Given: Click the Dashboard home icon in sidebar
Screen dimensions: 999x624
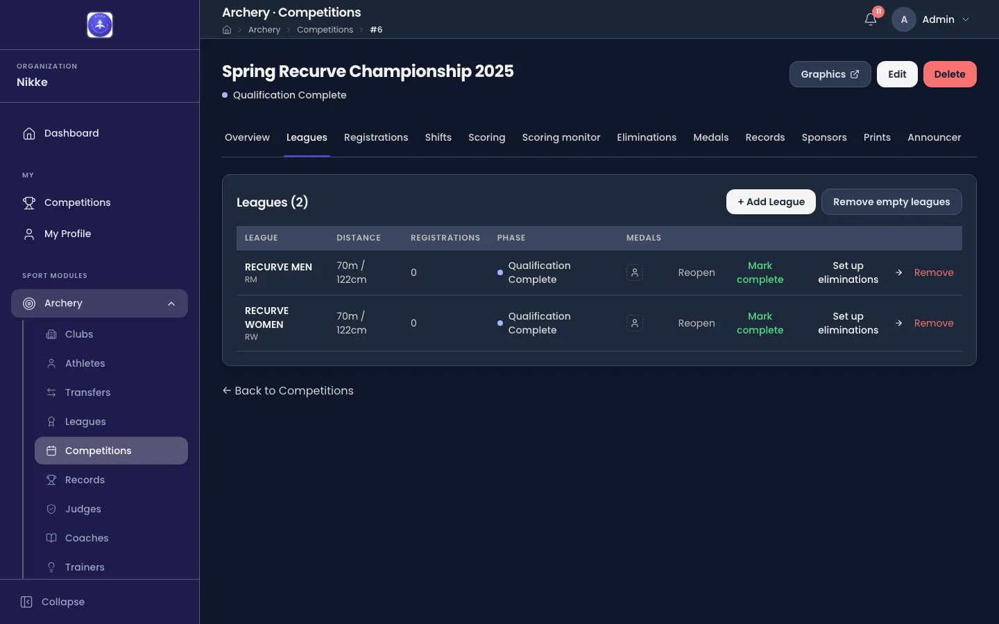Looking at the screenshot, I should tap(29, 133).
